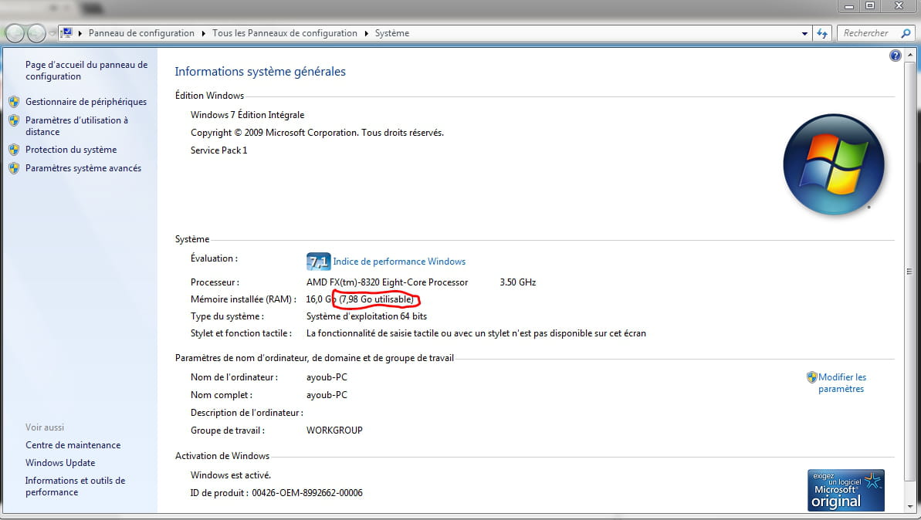This screenshot has height=520, width=921.
Task: Go to the Panneau de configuration breadcrumb
Action: pyautogui.click(x=141, y=33)
